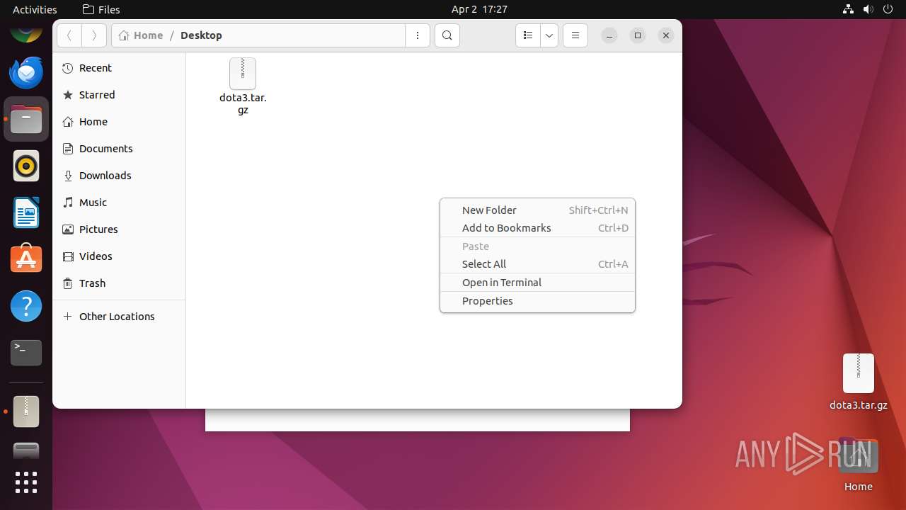
Task: Open the power icon in top bar
Action: (x=888, y=9)
